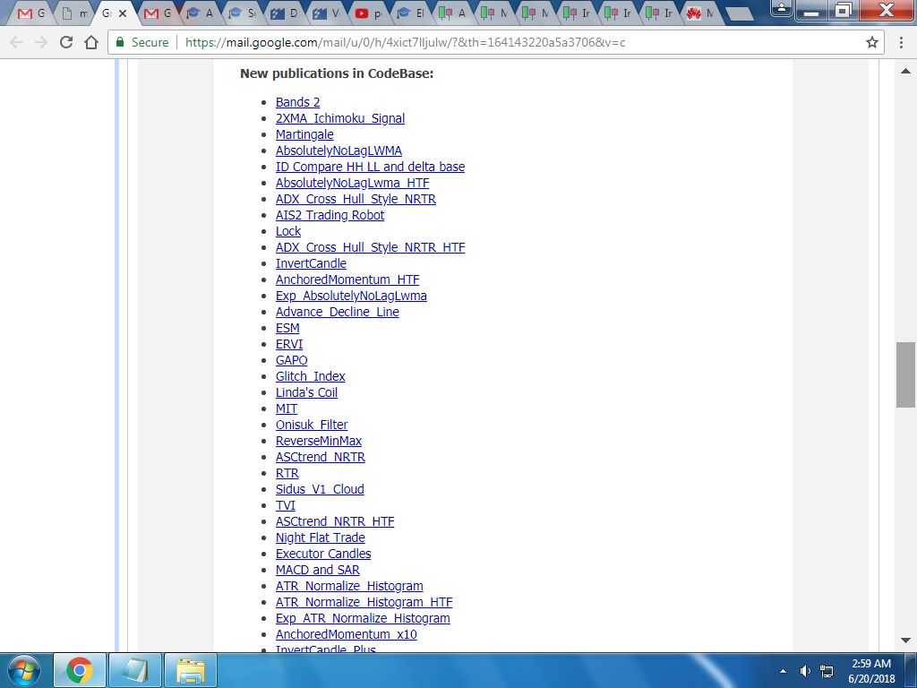Go to the Chrome home page icon
This screenshot has width=917, height=688.
[x=91, y=42]
